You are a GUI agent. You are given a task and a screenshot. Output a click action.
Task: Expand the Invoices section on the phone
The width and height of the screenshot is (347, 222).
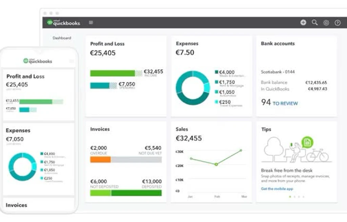point(17,205)
